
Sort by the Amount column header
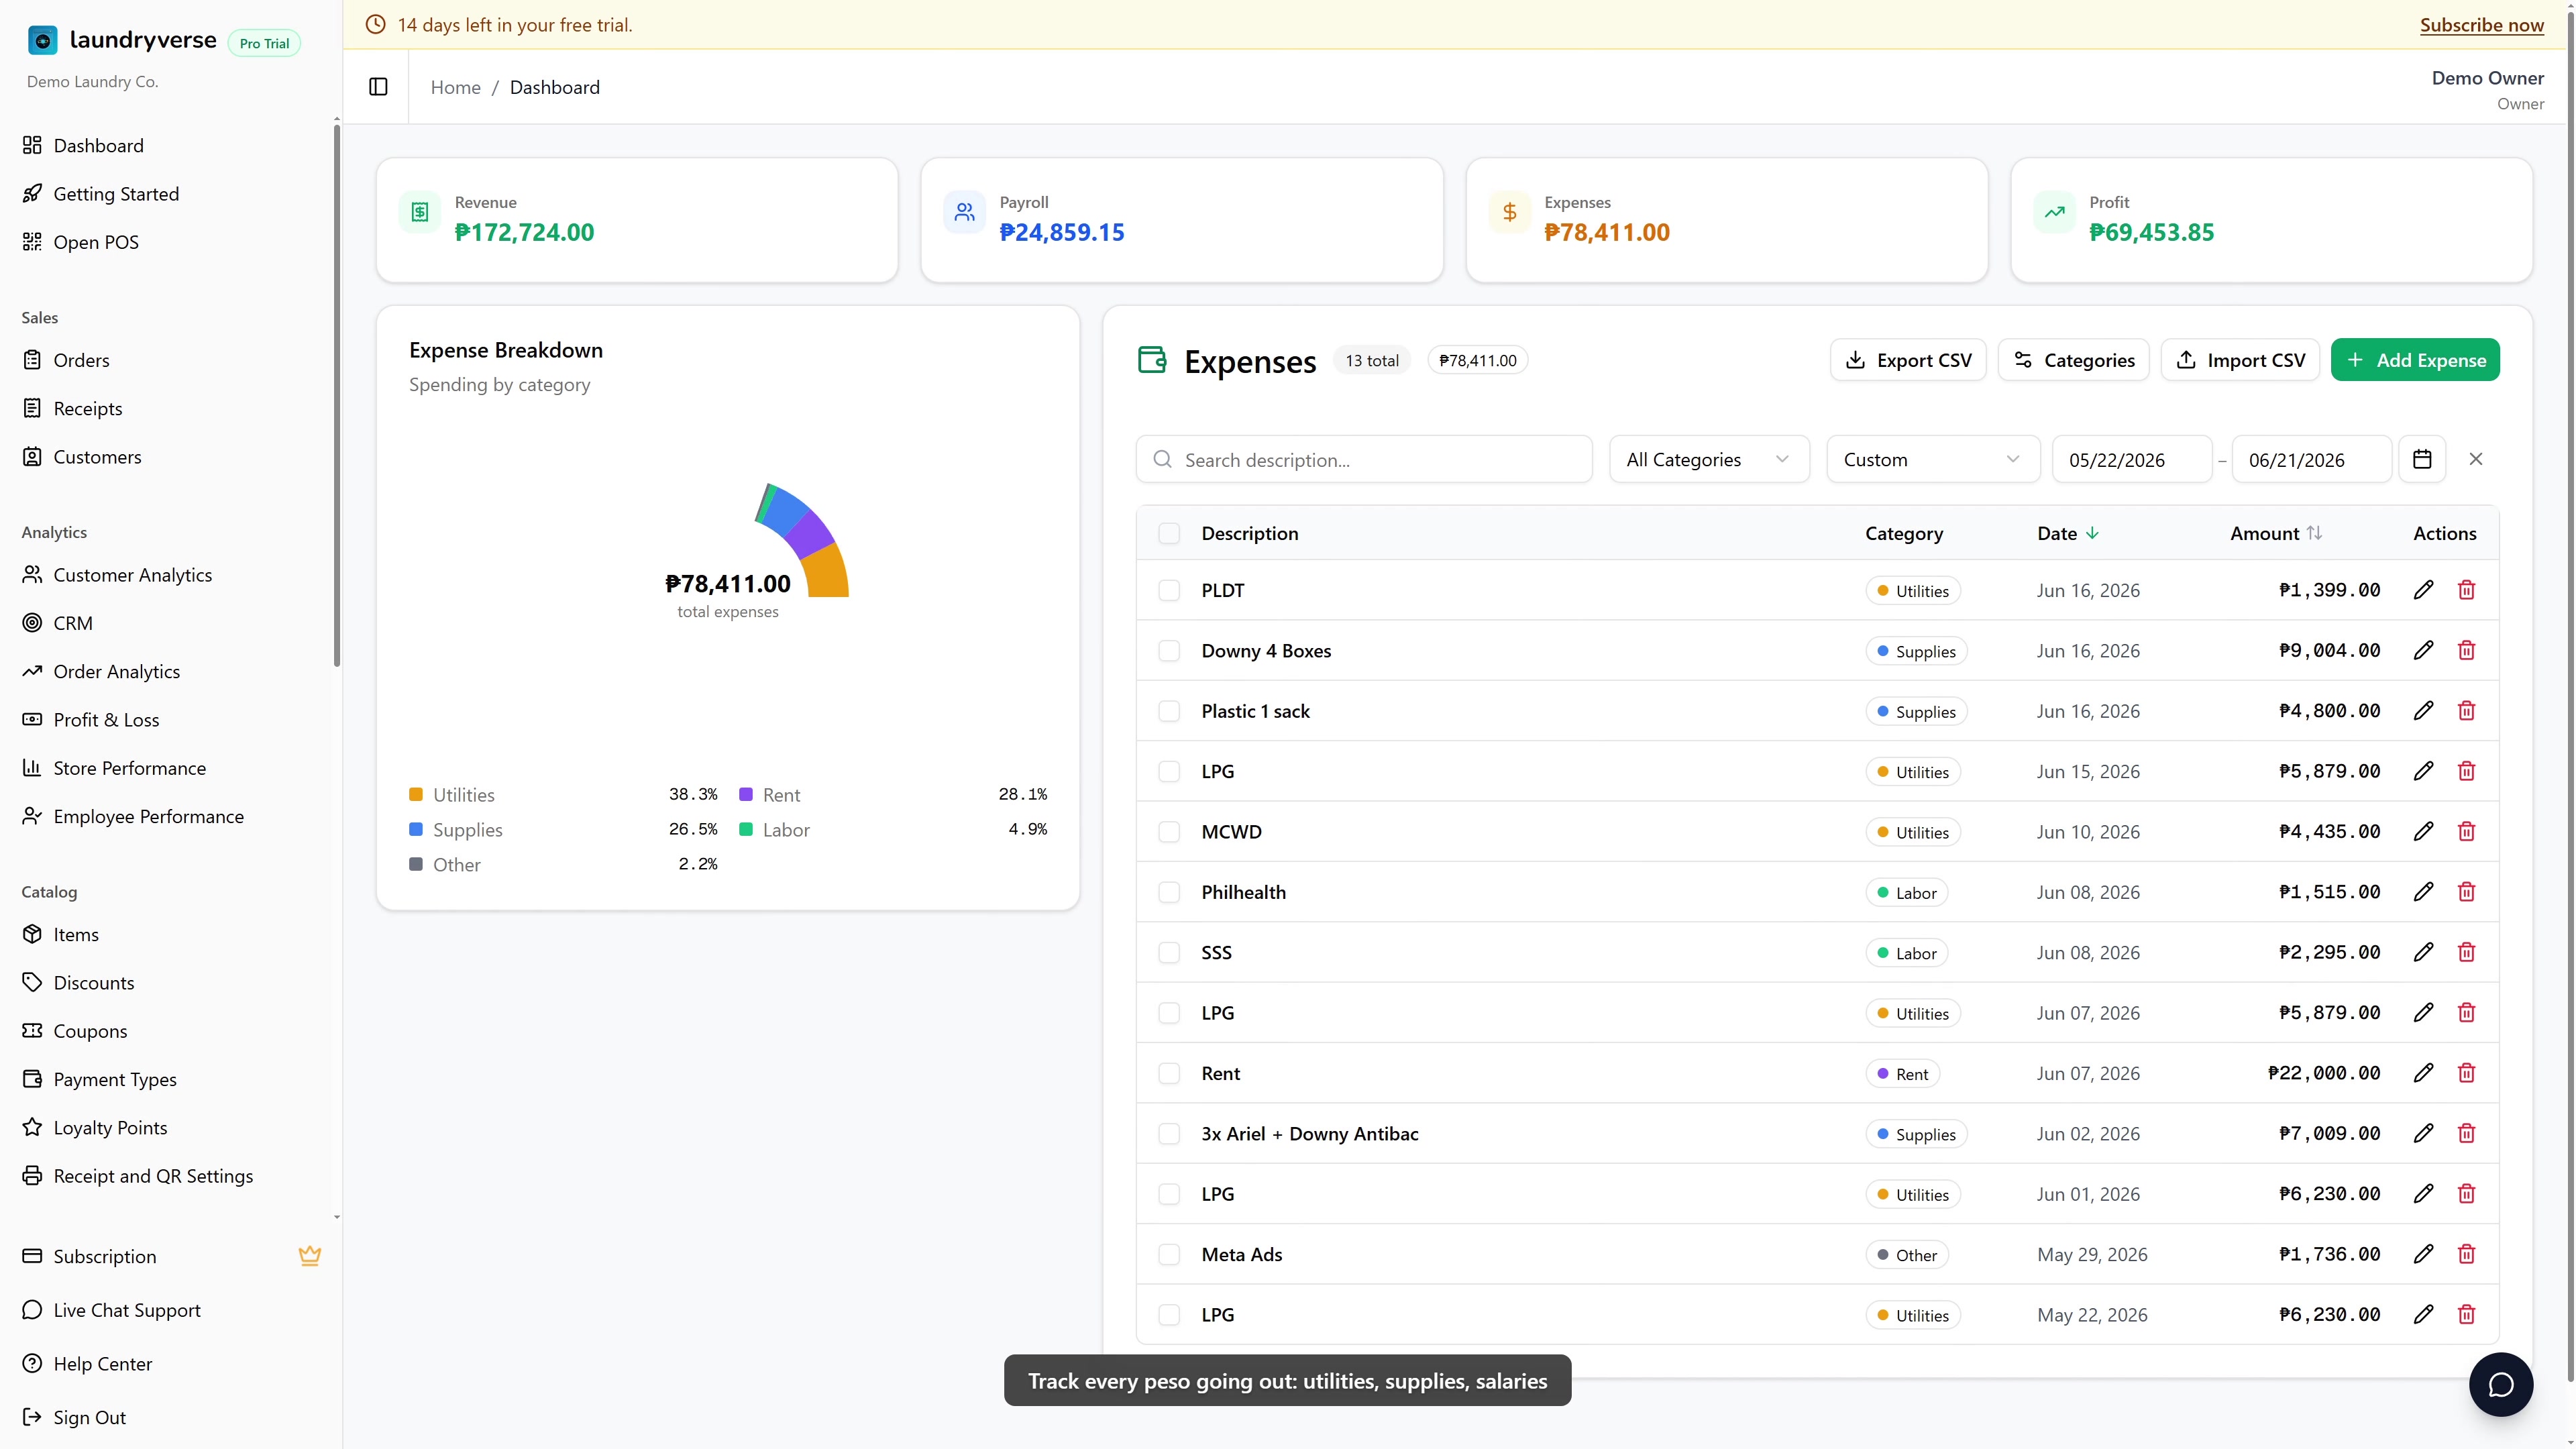click(x=2275, y=533)
